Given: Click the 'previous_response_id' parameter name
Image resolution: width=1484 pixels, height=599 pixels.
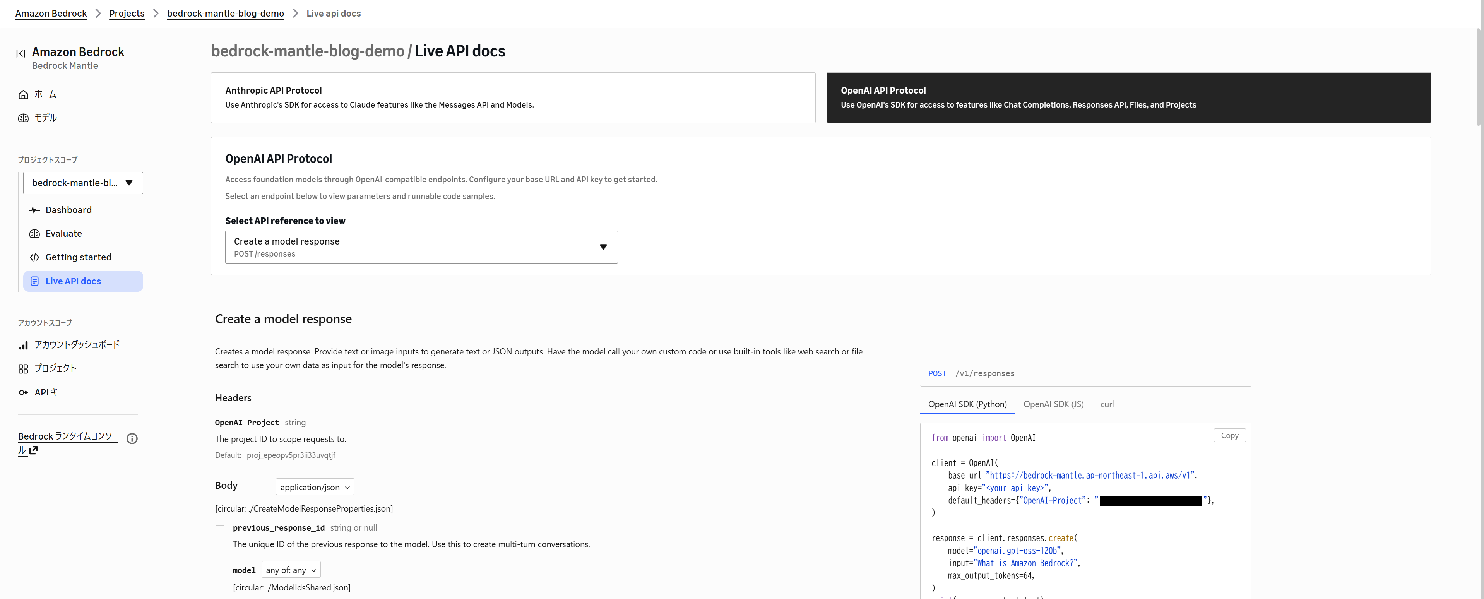Looking at the screenshot, I should click(279, 527).
